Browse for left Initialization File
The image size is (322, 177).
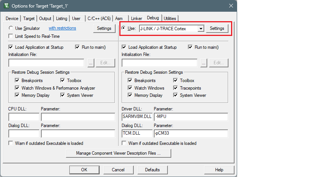click(91, 63)
